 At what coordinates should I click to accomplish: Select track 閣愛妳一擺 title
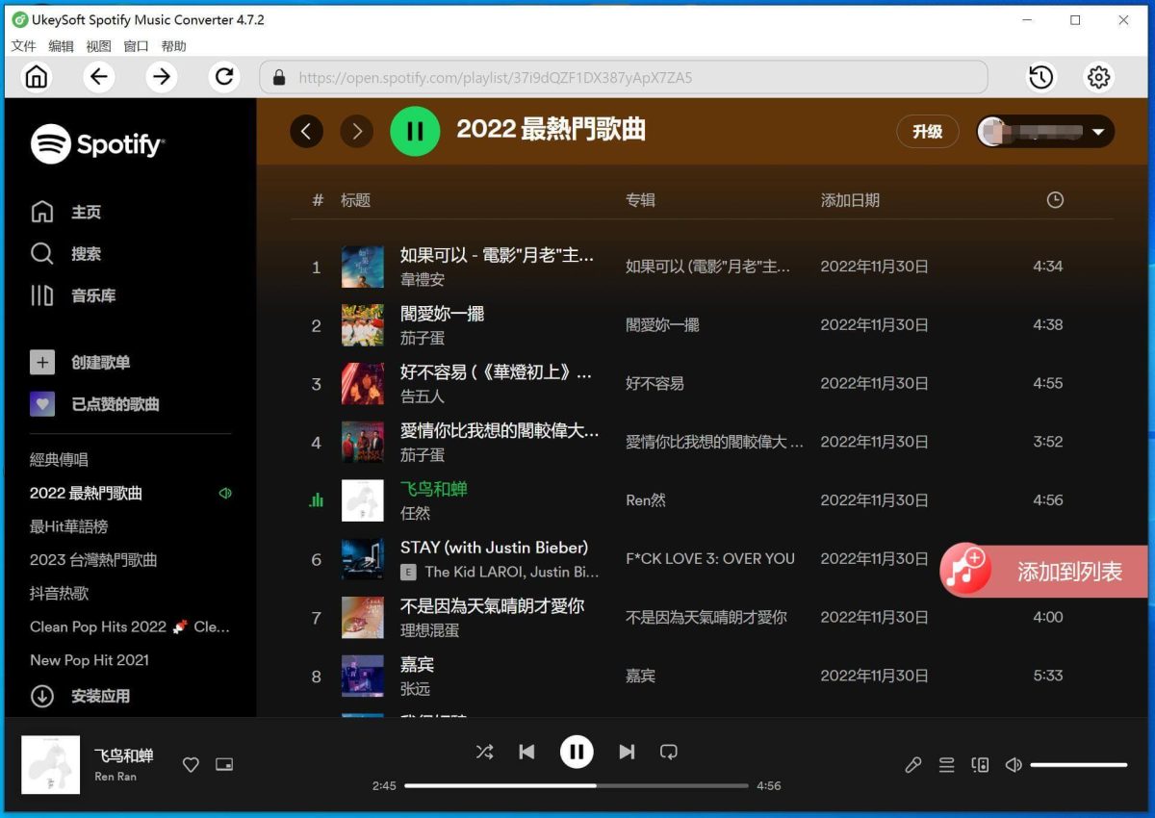[x=442, y=314]
